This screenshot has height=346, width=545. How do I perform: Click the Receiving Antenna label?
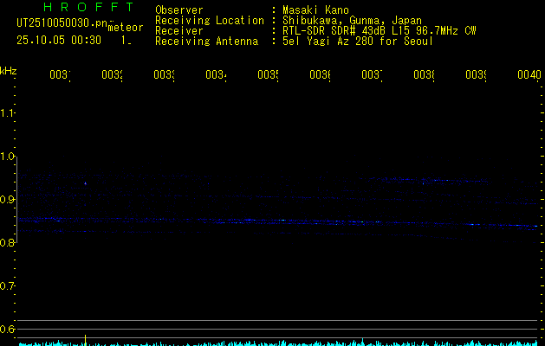pyautogui.click(x=207, y=42)
